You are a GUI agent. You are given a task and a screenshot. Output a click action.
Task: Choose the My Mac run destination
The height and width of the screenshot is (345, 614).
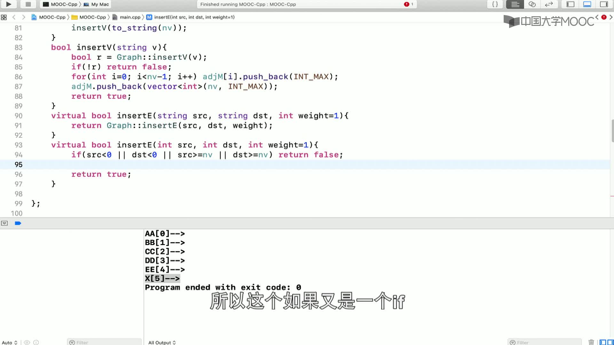(96, 4)
